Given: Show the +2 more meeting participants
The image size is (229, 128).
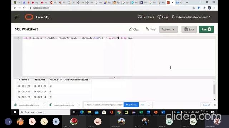Looking at the screenshot, I should (x=8, y=122).
